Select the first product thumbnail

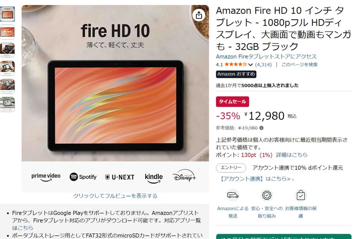(7, 14)
